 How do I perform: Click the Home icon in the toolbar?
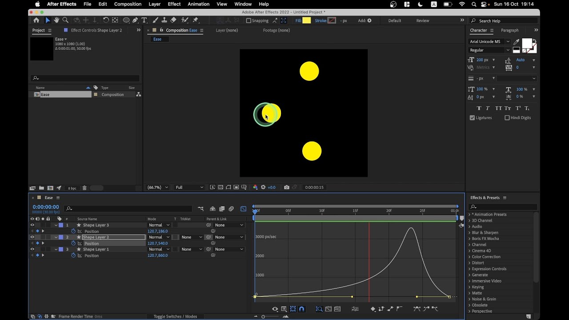[36, 20]
